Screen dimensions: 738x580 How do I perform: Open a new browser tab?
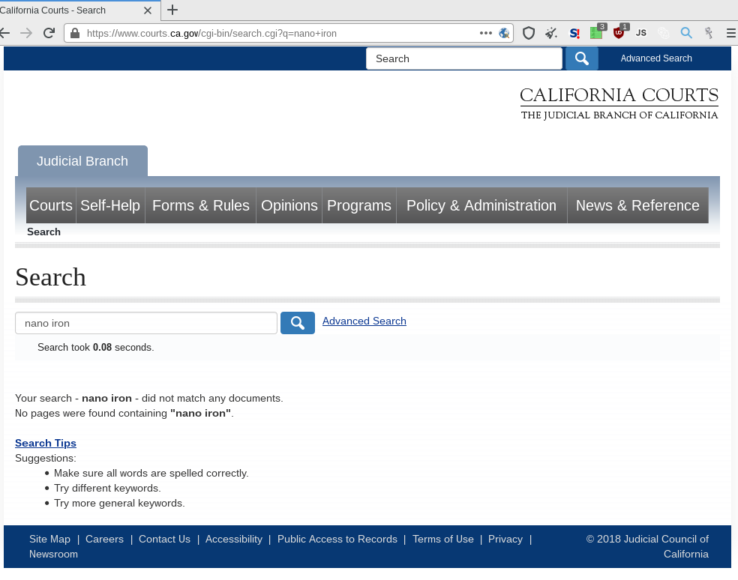(172, 10)
